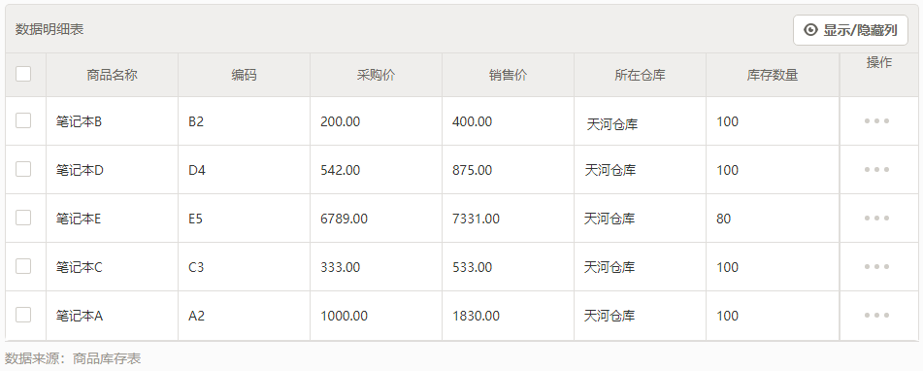Image resolution: width=923 pixels, height=371 pixels.
Task: Select the 销售价 column header
Action: (508, 75)
